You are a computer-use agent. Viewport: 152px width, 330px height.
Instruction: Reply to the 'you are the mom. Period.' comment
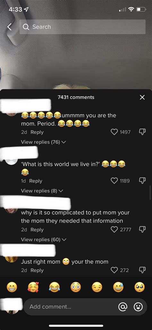point(37,132)
